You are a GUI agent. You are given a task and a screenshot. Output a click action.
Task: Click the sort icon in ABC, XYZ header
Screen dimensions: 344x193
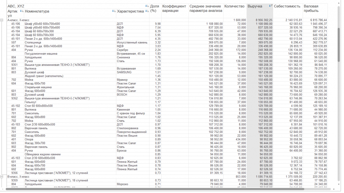coord(147,6)
